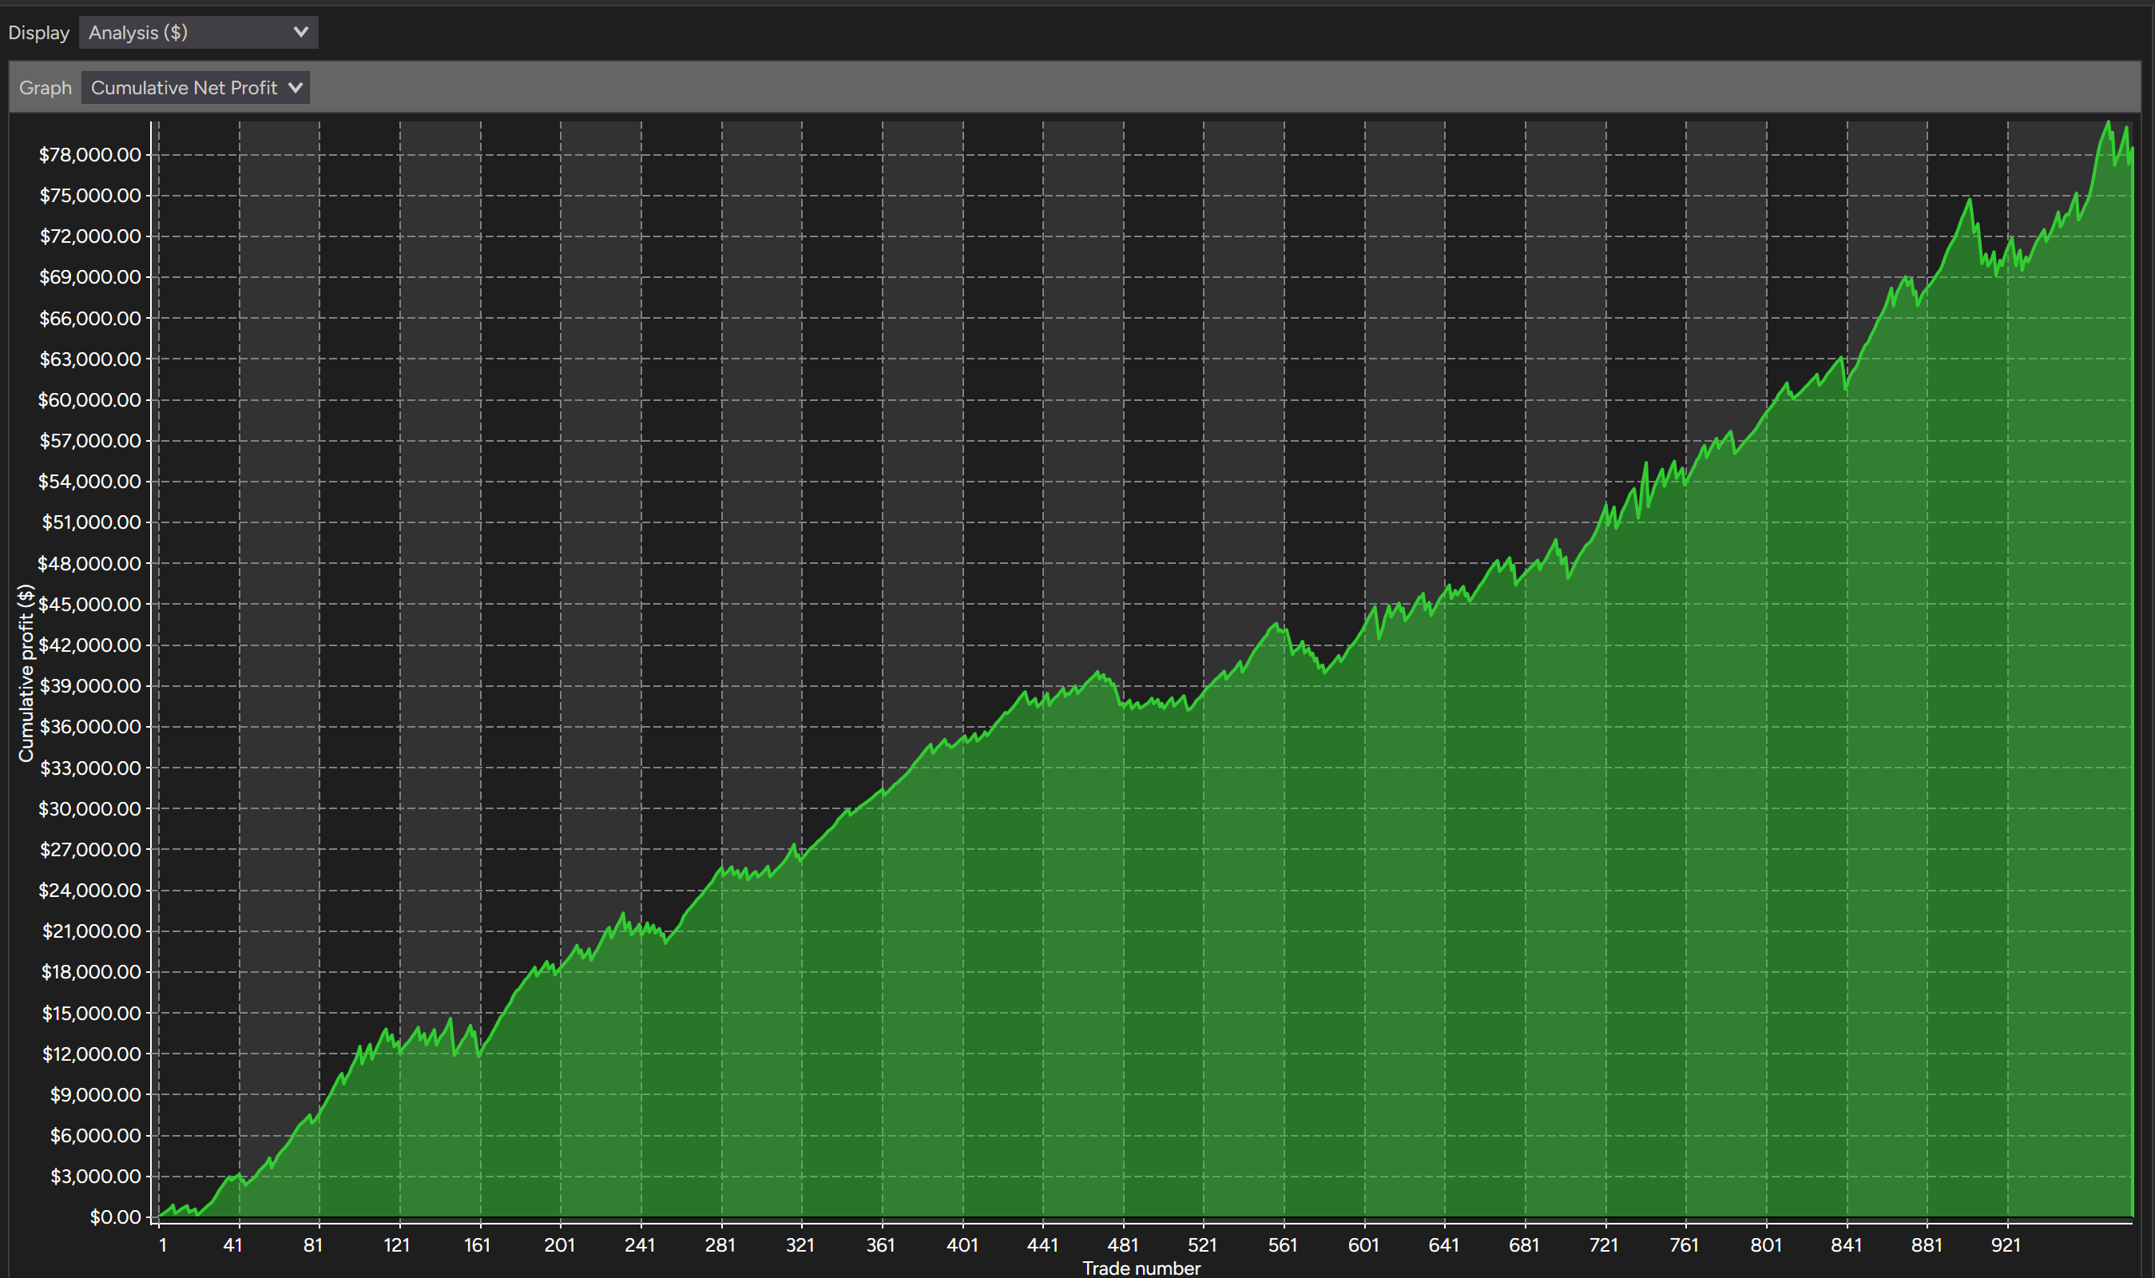Click the $63,000.00 axis label

pos(89,359)
